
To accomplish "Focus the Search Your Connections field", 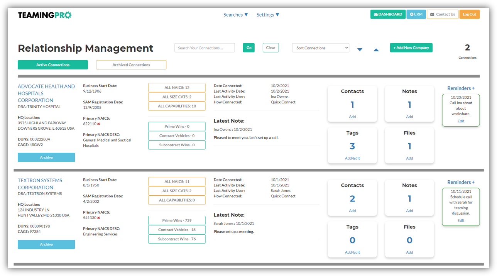I will click(x=205, y=48).
